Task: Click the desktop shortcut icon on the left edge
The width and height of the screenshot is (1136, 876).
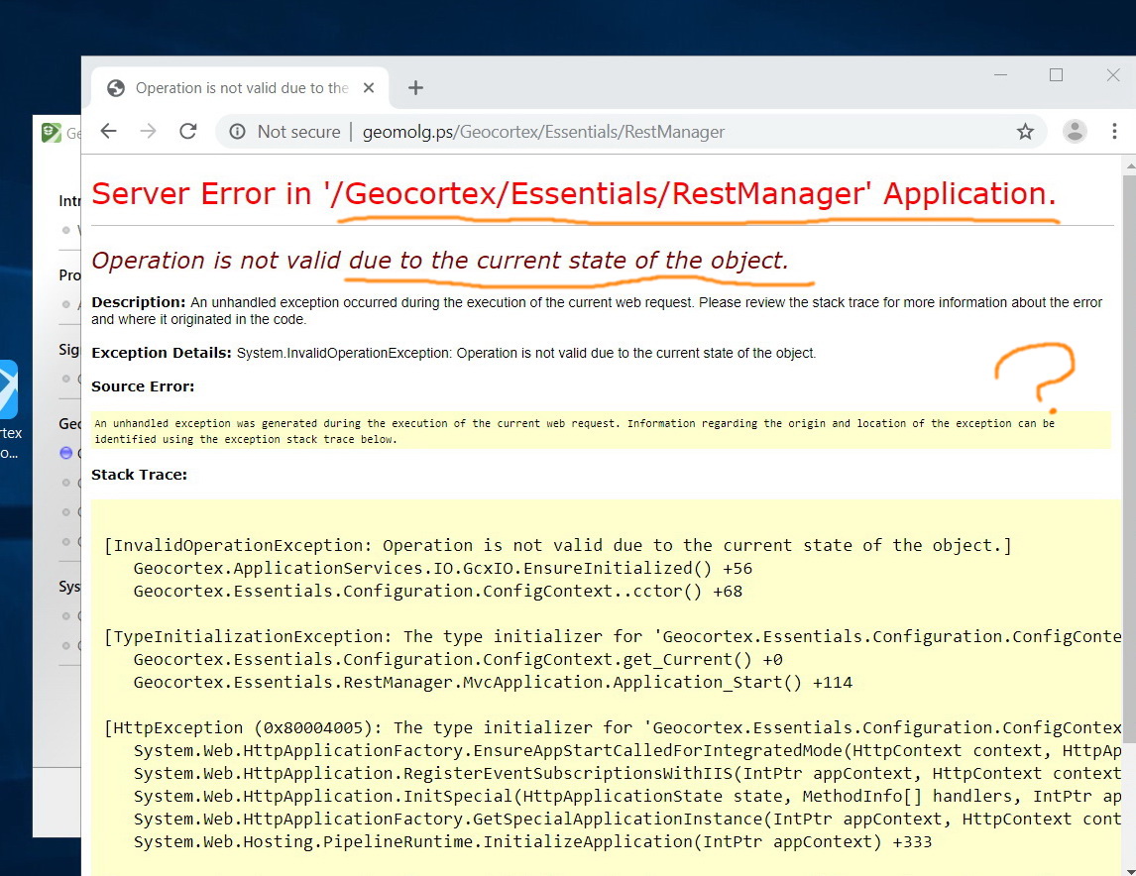Action: (x=8, y=389)
